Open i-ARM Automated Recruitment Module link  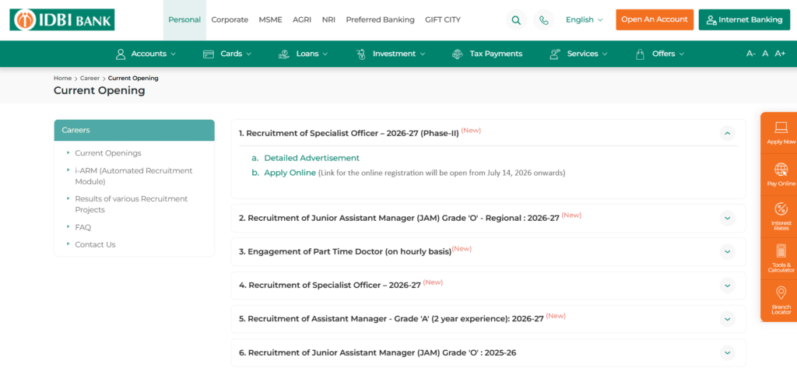[134, 177]
